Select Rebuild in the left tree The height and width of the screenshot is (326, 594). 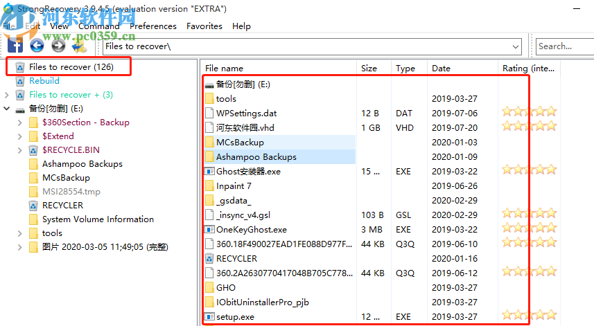click(44, 81)
